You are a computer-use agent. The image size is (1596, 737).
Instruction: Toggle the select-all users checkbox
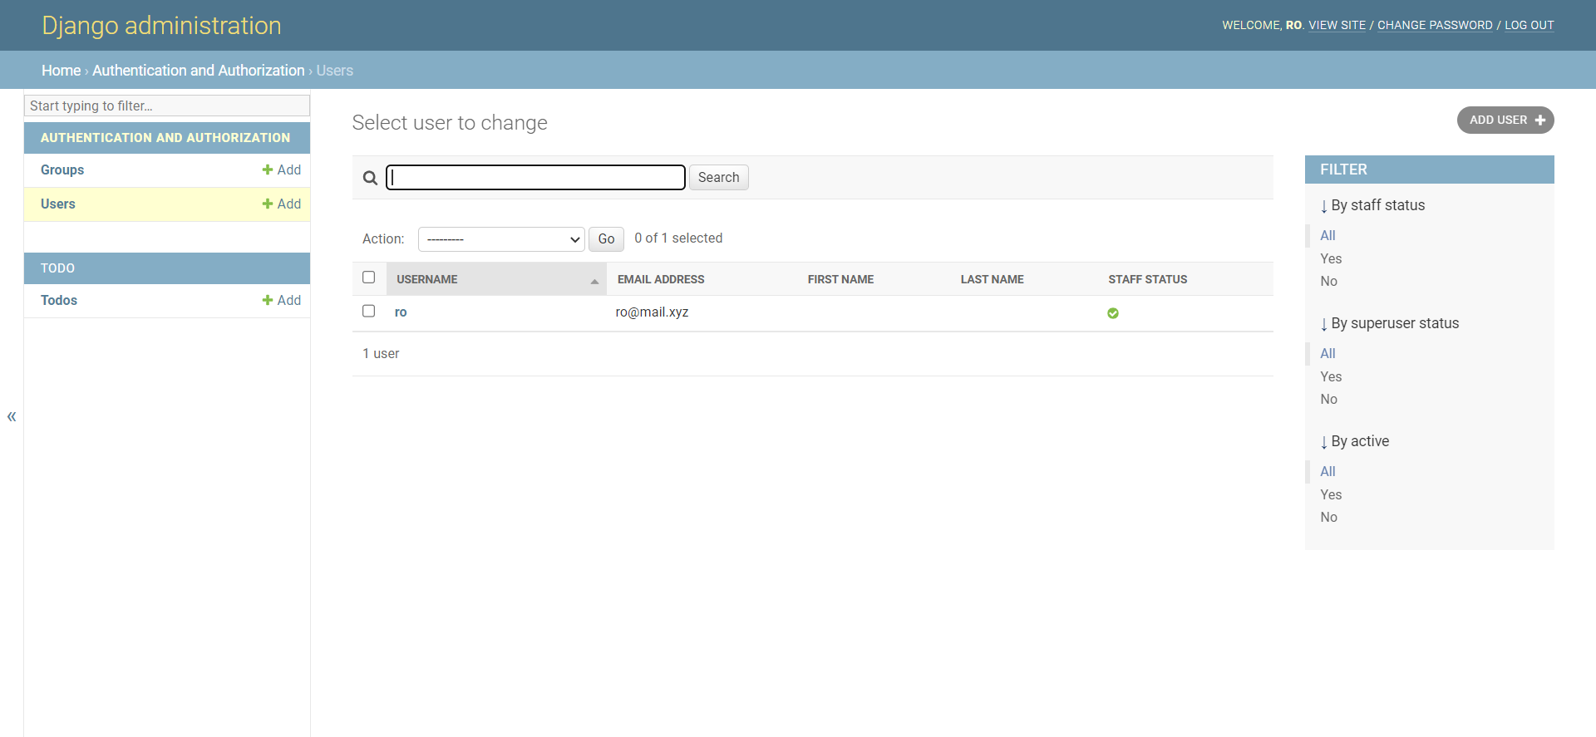pos(369,278)
